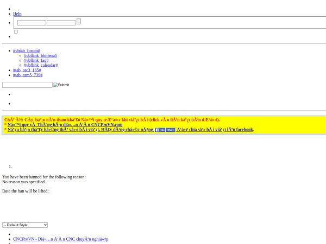
Task: Select the 'No reason was specified.' text
Action: 24,182
